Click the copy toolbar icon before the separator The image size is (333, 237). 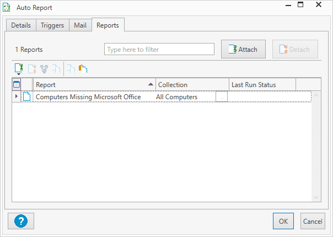pyautogui.click(x=56, y=69)
